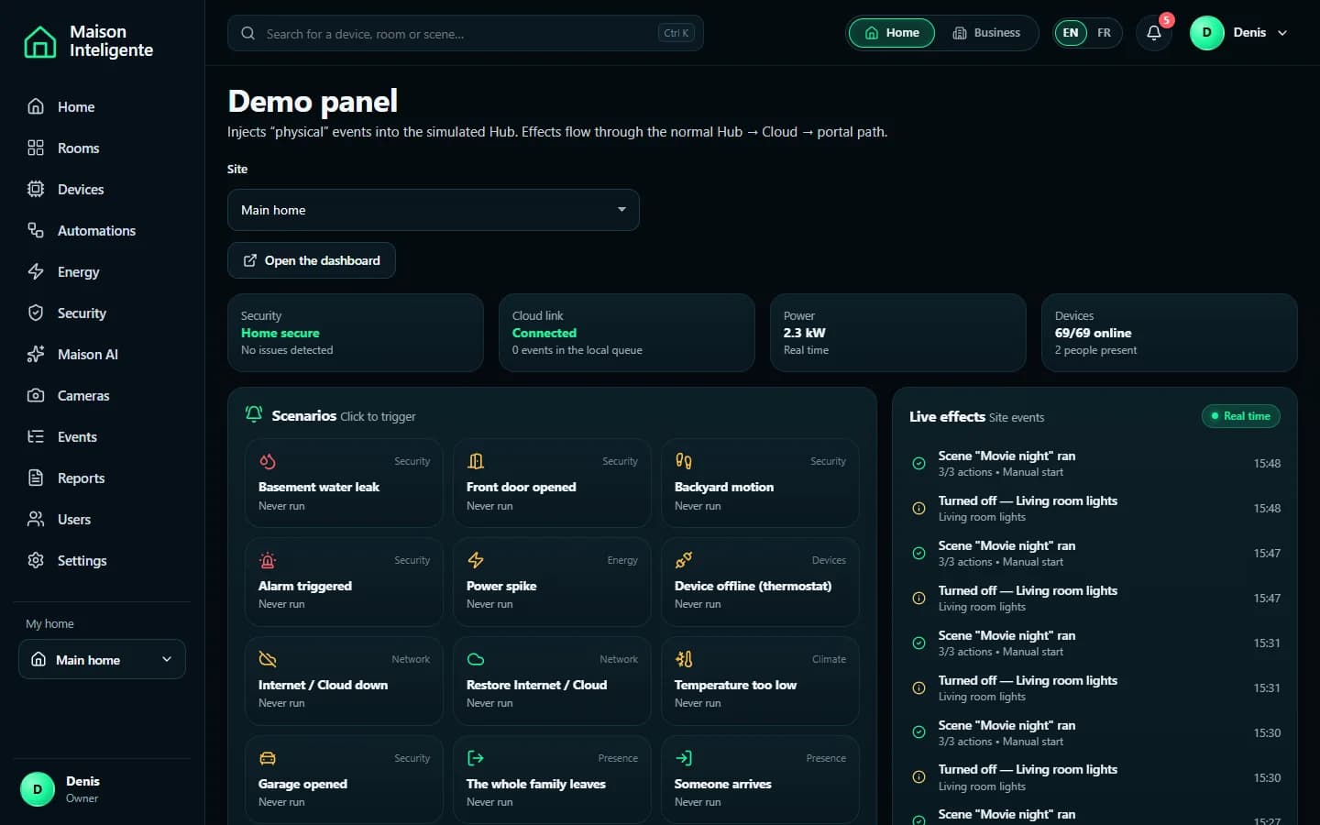Click the Cameras icon in sidebar

36,395
